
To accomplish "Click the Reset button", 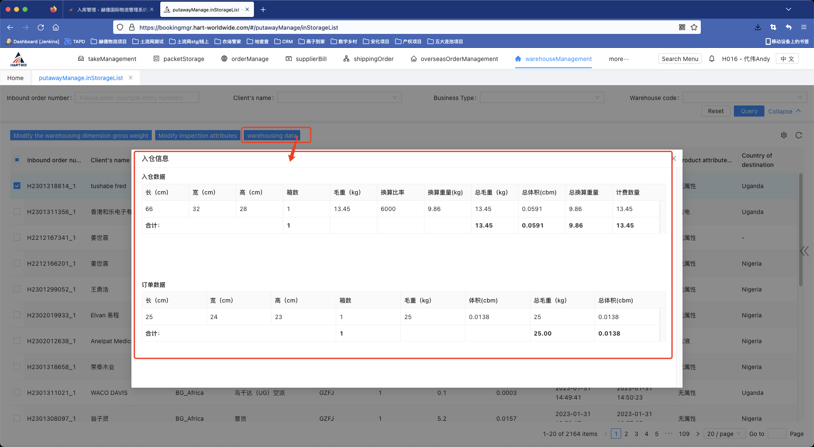I will pos(716,111).
